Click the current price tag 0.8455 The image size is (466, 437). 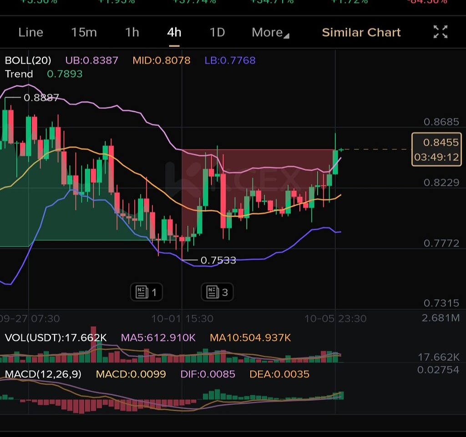pyautogui.click(x=436, y=149)
